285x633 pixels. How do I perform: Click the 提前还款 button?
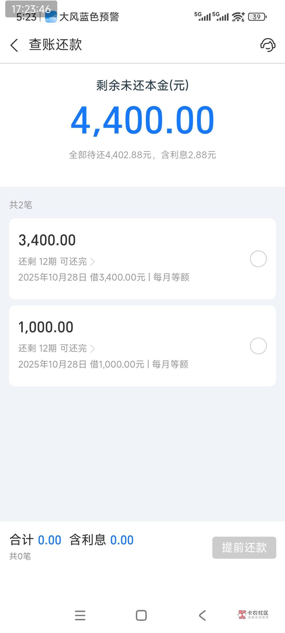coord(244,548)
